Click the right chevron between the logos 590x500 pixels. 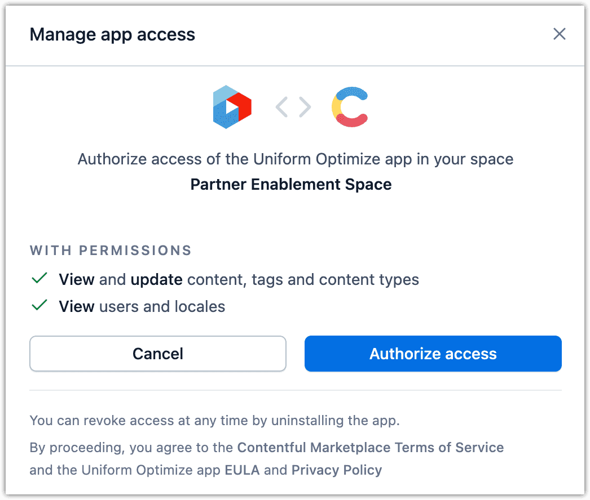pyautogui.click(x=304, y=107)
